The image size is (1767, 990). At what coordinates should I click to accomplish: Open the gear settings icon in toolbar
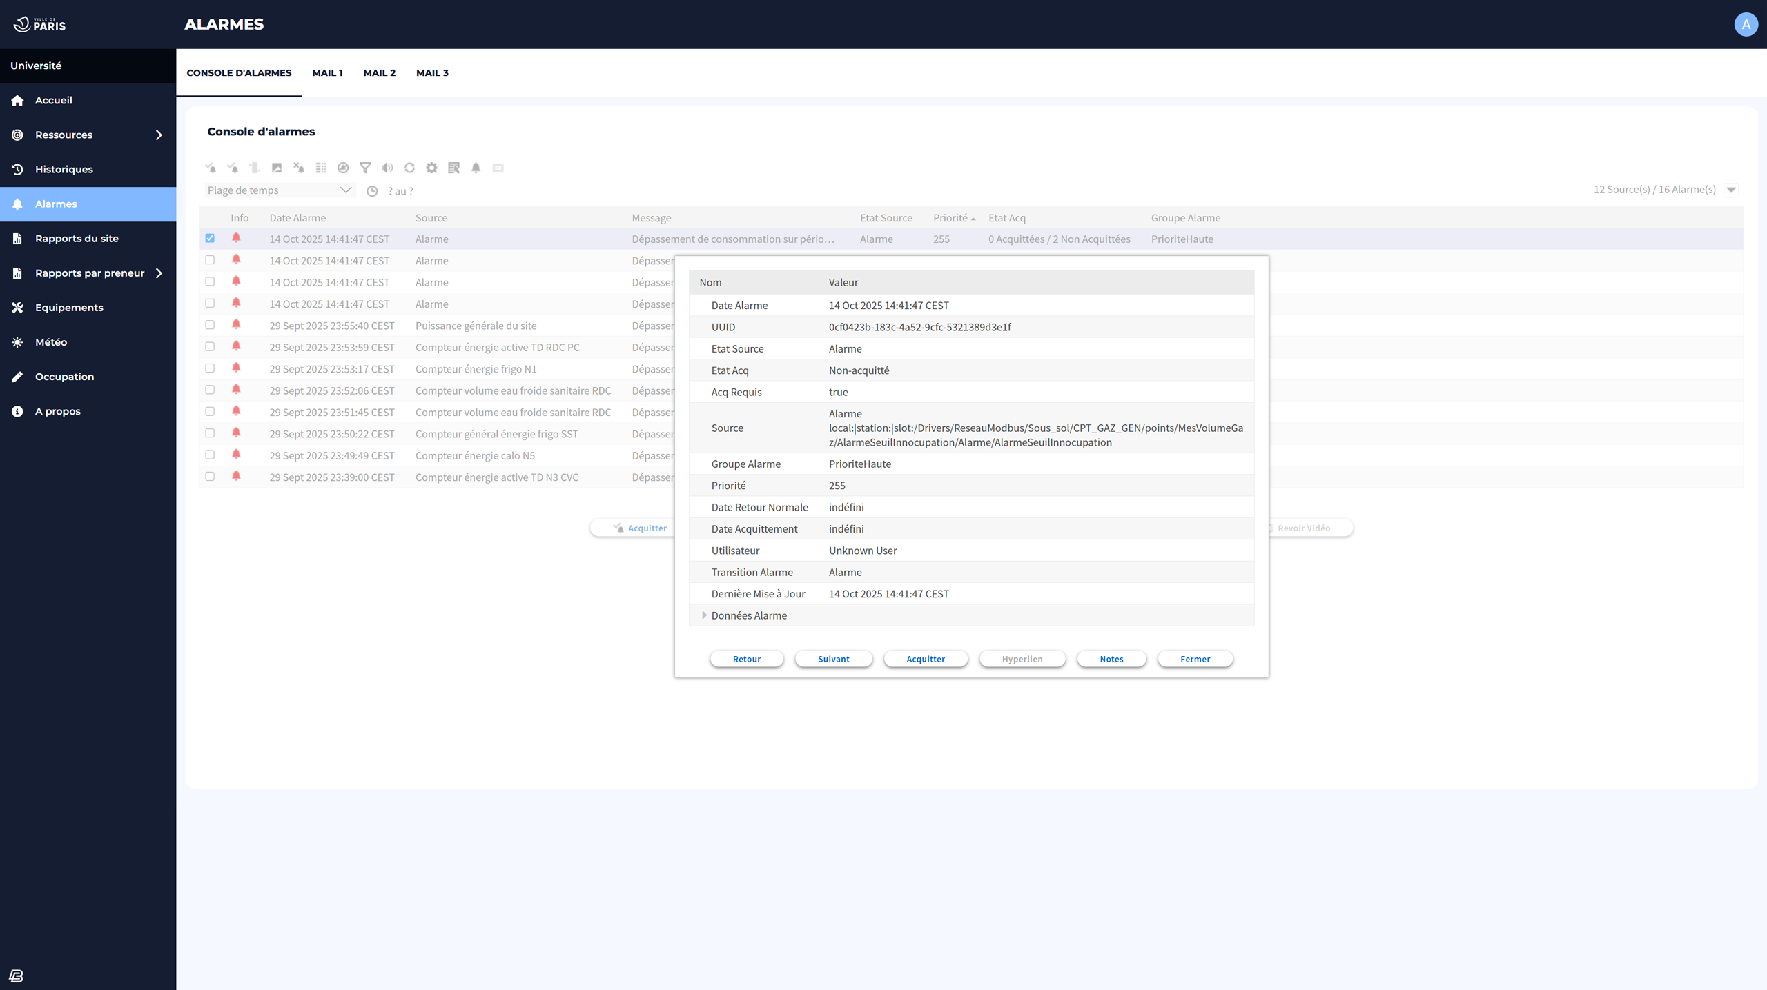[x=431, y=168]
